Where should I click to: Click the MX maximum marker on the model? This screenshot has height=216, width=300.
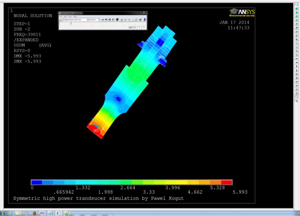(x=96, y=130)
